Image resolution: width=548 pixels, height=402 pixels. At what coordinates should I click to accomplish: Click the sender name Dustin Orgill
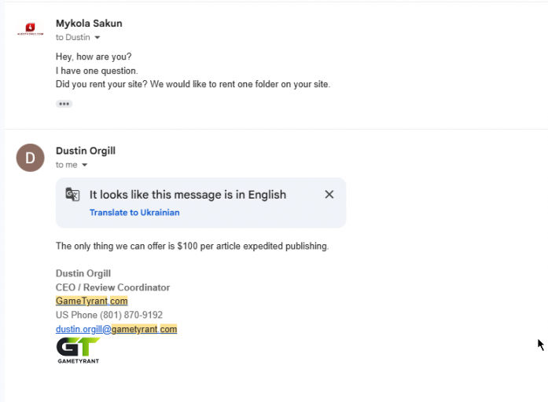point(86,151)
